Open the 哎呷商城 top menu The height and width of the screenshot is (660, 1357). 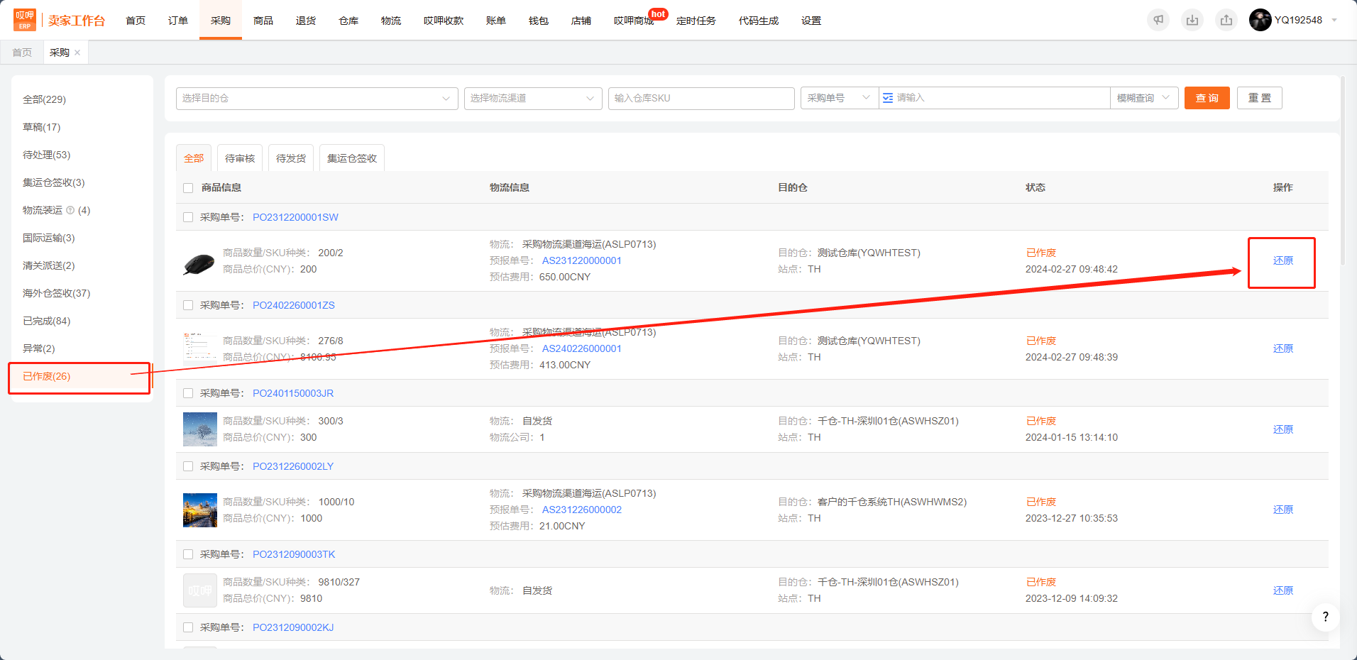(x=634, y=21)
